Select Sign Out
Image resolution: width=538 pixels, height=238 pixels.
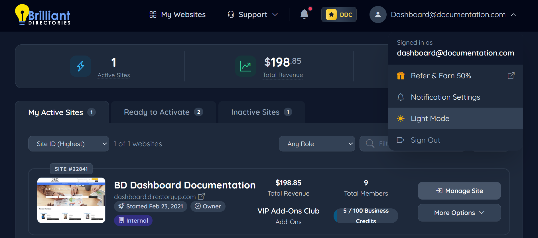tap(455, 140)
